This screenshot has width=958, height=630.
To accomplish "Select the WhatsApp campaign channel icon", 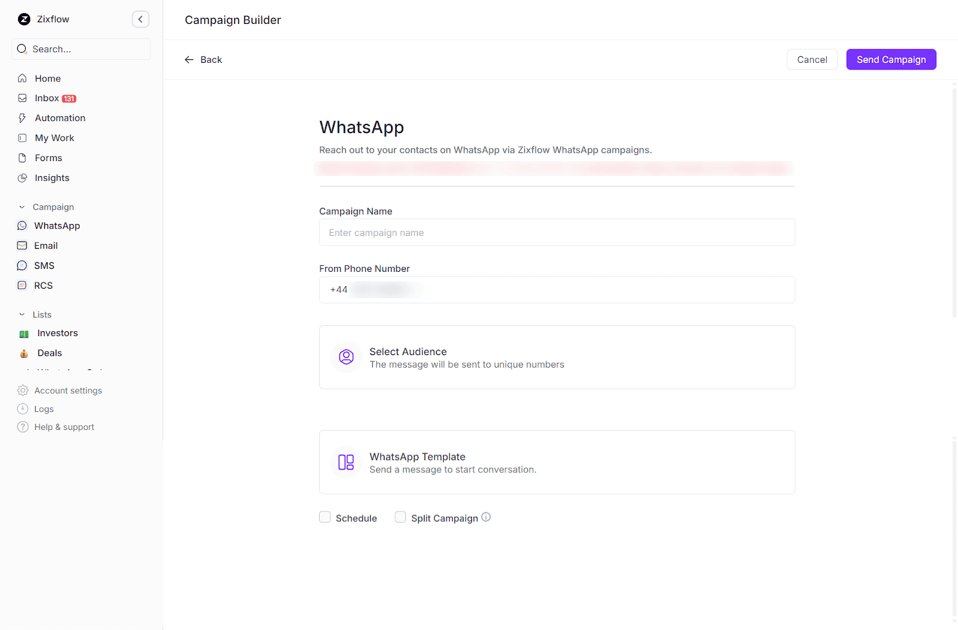I will pos(22,226).
